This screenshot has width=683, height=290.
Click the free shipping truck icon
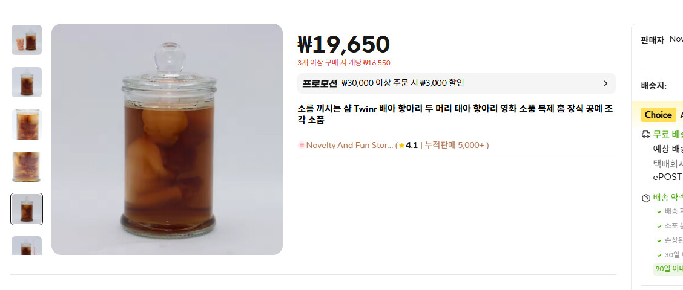[647, 134]
